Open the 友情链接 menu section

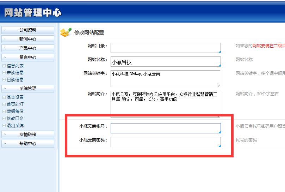(28, 134)
